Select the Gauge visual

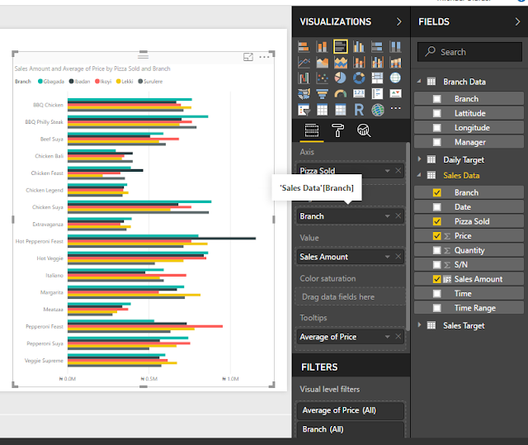click(341, 93)
